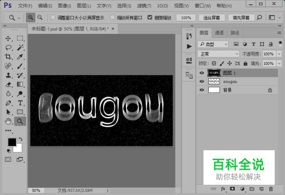Select the Rectangular Marquee tool

[20, 38]
